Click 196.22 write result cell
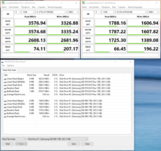161x151 pixels. pos(143,49)
